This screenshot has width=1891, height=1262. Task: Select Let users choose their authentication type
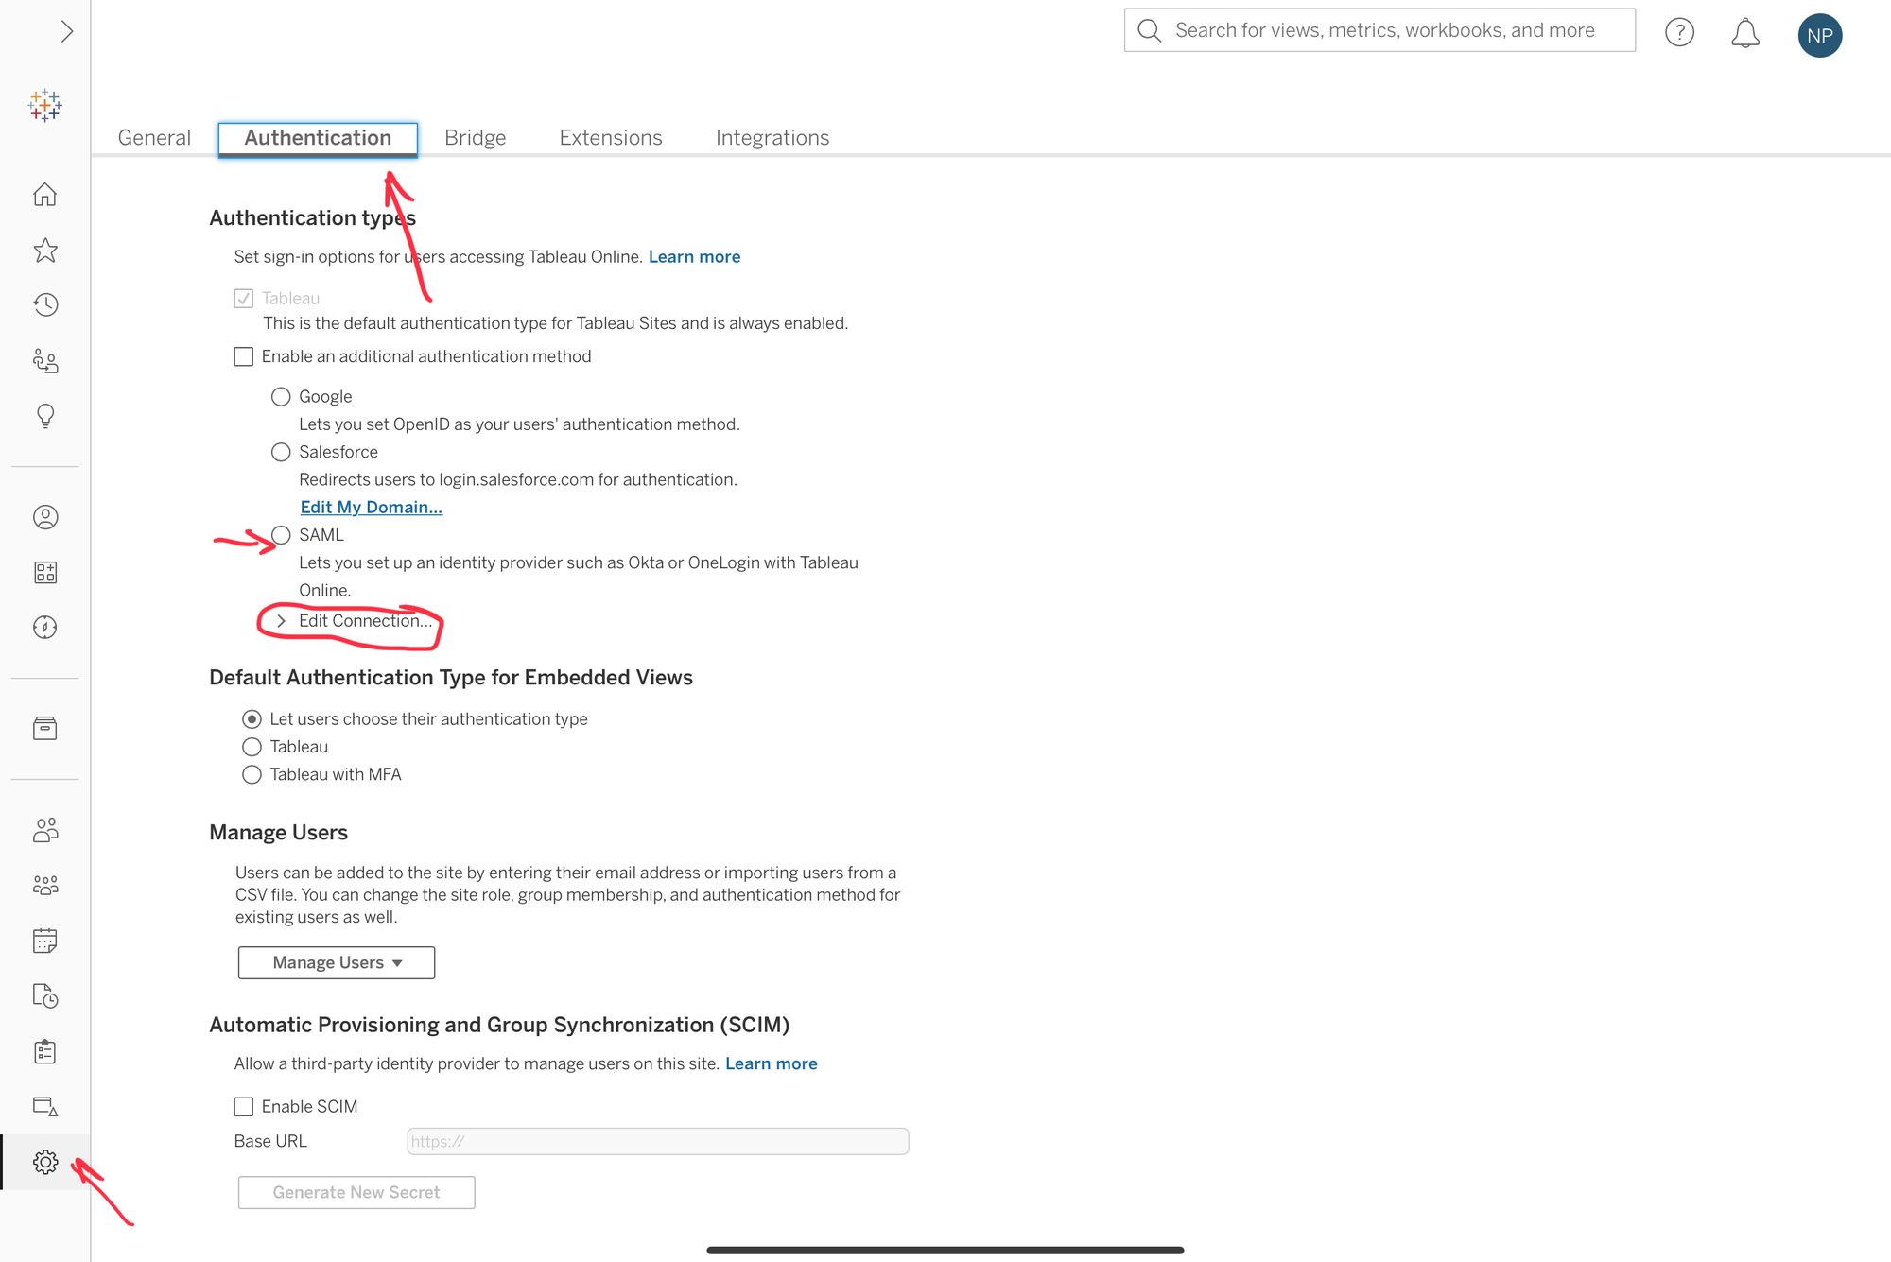coord(252,719)
